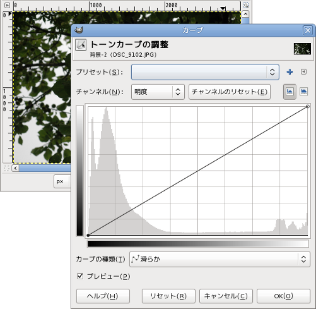Screen dimensions: 316x309
Task: Switch to linear histogram view icon
Action: [x=290, y=92]
